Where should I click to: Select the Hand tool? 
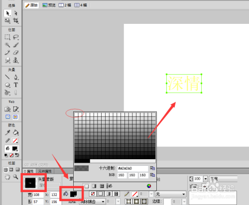7,177
